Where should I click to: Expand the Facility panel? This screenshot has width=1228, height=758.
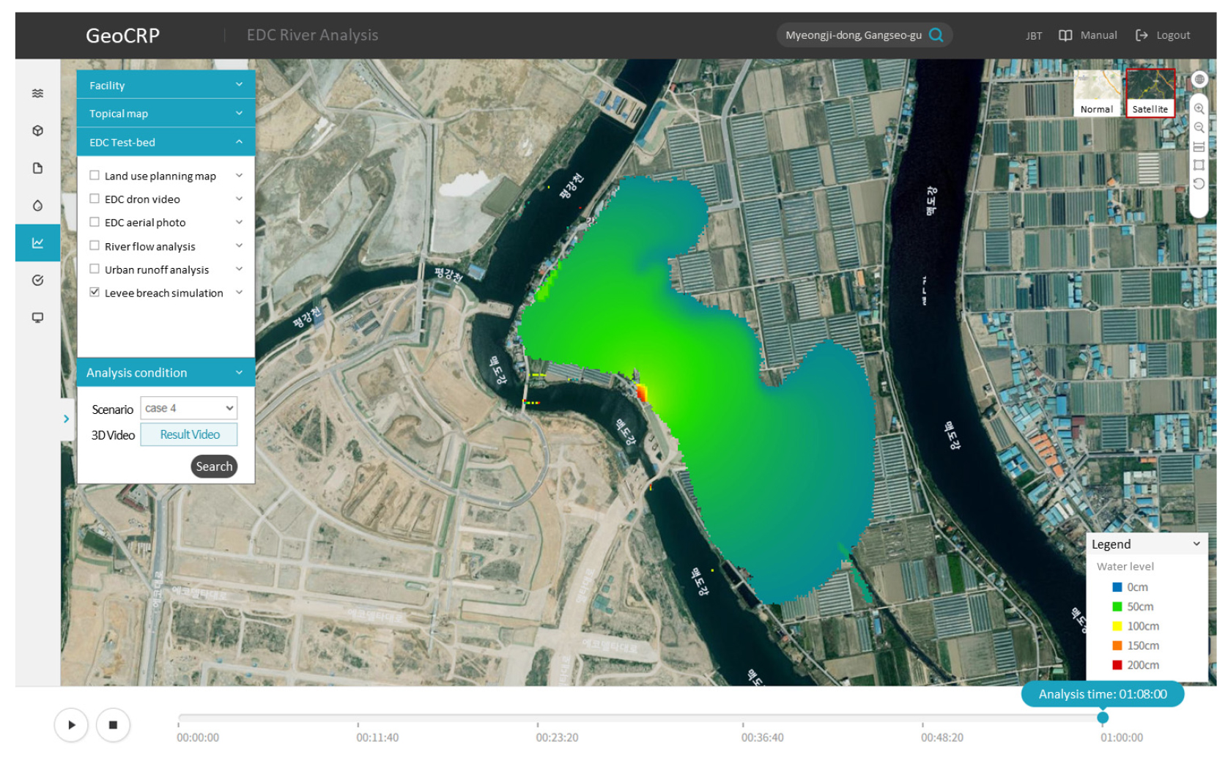click(x=166, y=85)
